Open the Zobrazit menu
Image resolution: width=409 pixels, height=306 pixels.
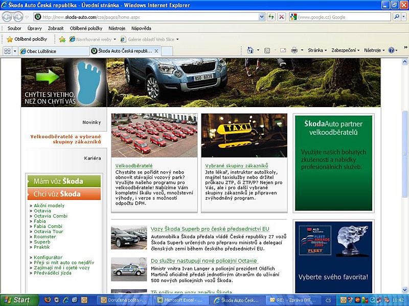[x=56, y=28]
